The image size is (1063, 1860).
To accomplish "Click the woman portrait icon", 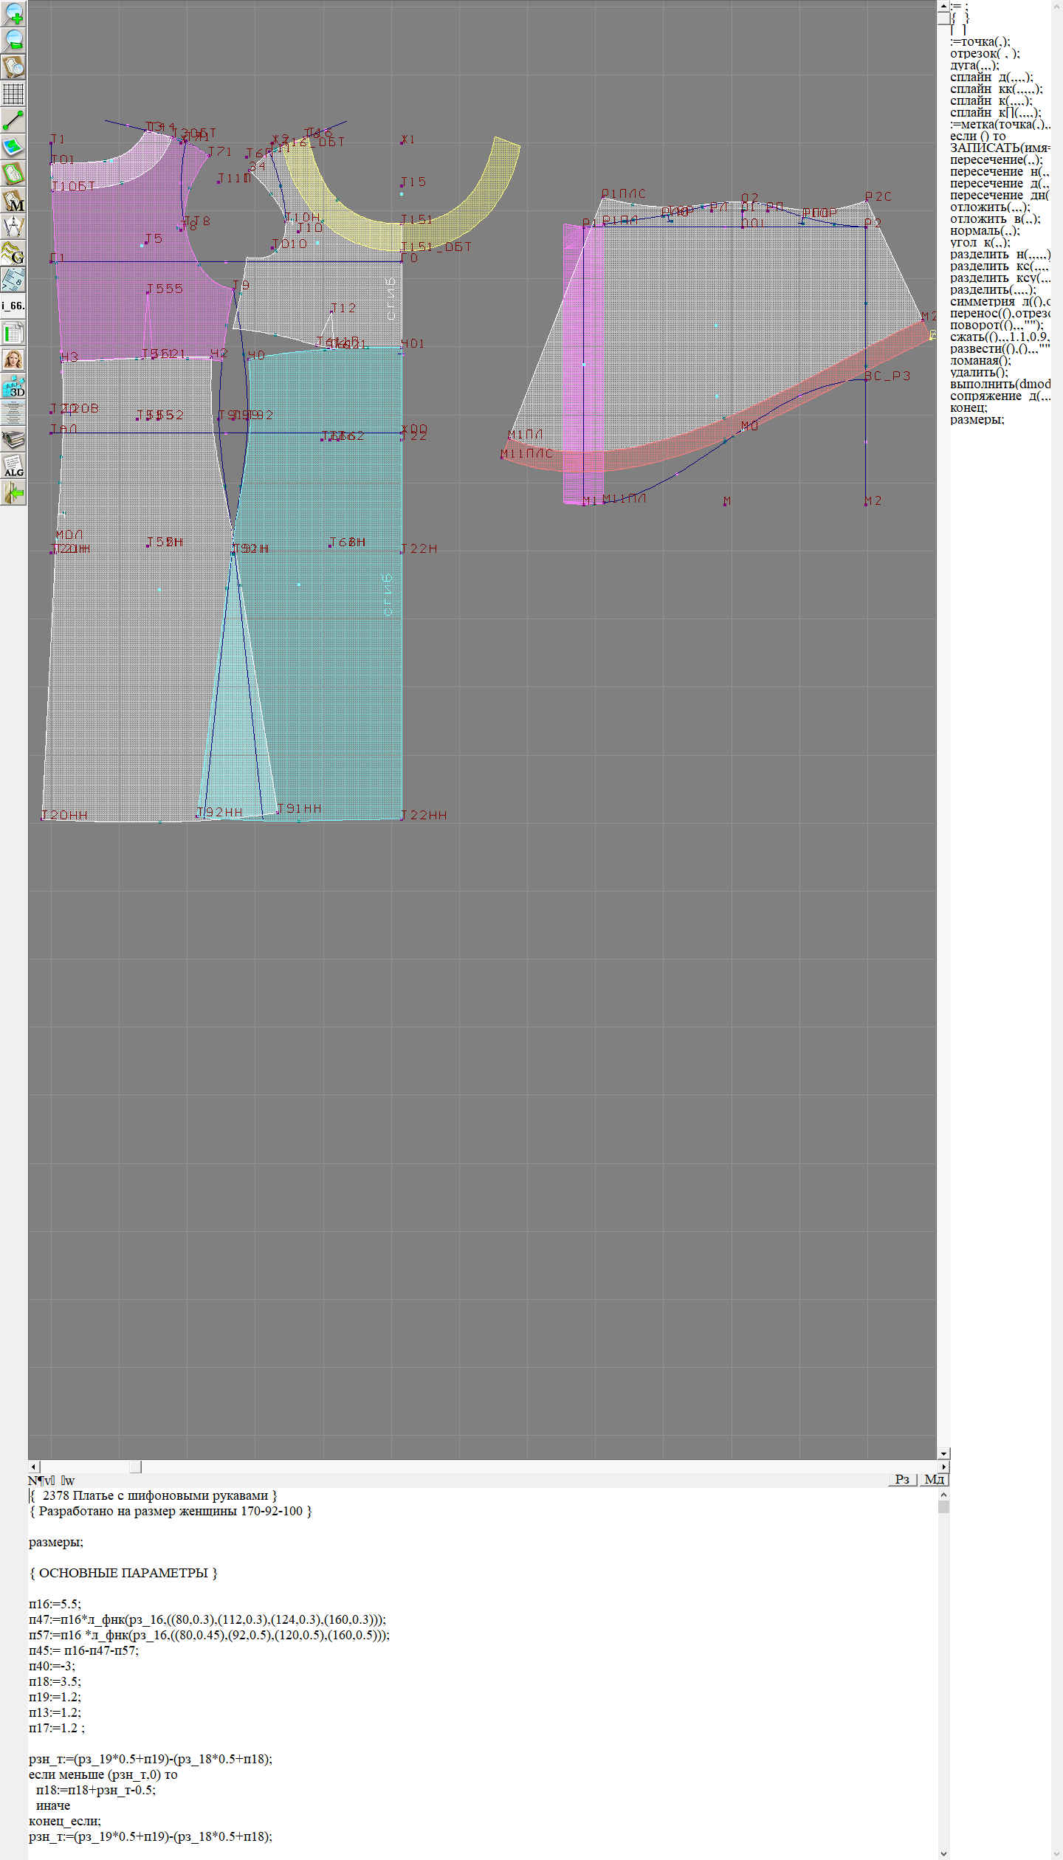I will click(13, 359).
